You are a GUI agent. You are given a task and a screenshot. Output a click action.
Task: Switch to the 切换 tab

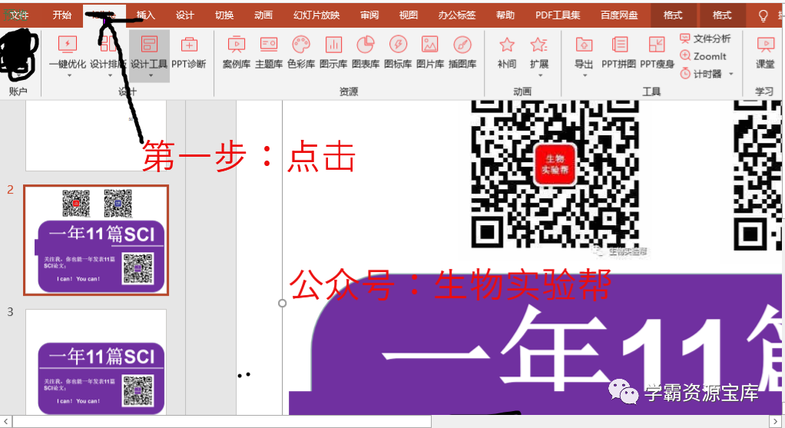point(224,15)
